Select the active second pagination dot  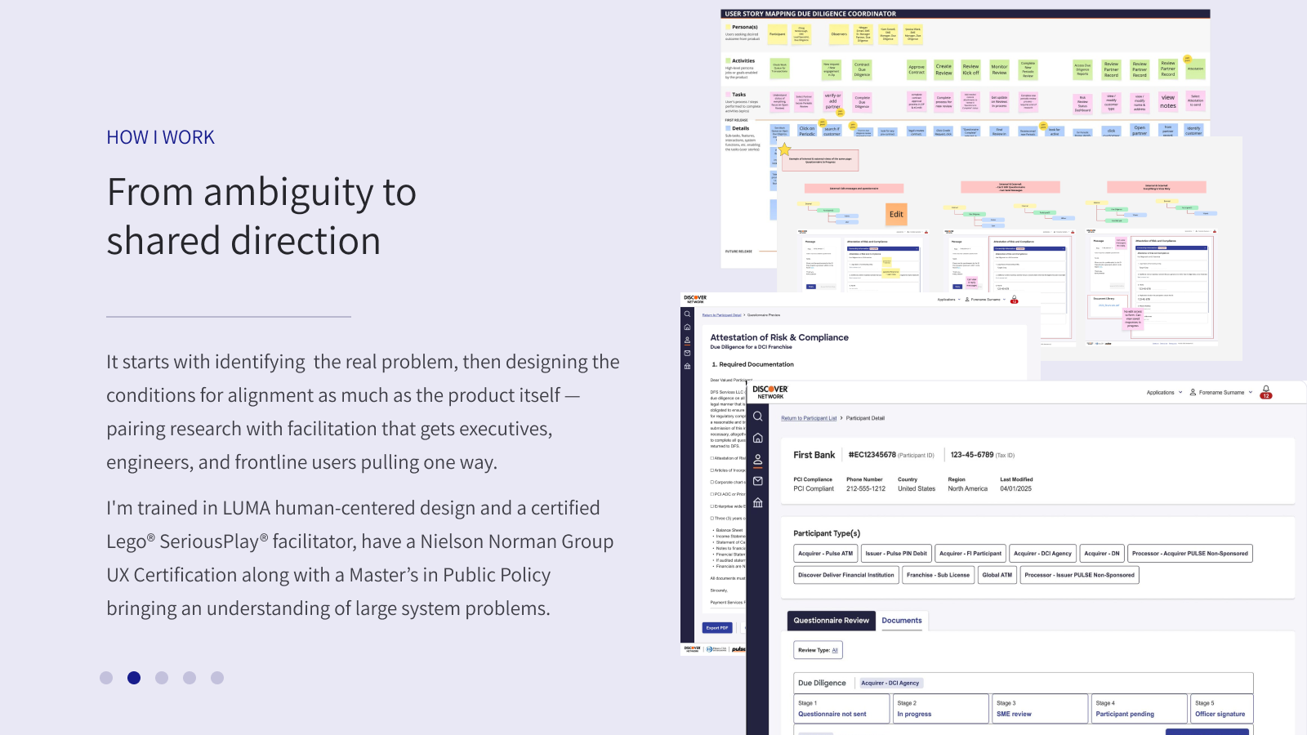point(134,678)
